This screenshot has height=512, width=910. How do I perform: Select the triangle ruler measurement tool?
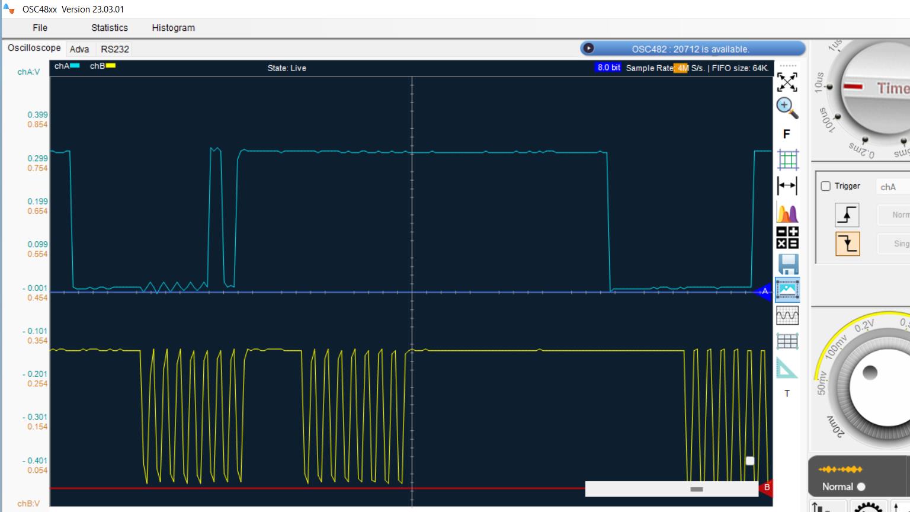pyautogui.click(x=787, y=368)
